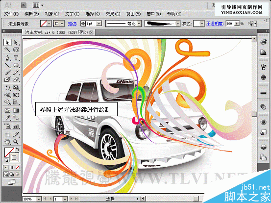Choose the Ellipse tool
The height and width of the screenshot is (203, 271).
tap(16, 65)
